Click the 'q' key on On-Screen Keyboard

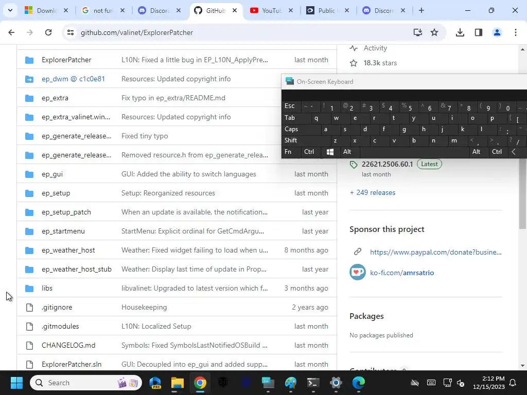(x=316, y=118)
